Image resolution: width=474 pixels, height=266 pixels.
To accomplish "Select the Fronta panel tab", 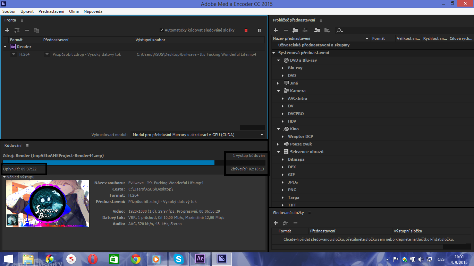I will 10,20.
